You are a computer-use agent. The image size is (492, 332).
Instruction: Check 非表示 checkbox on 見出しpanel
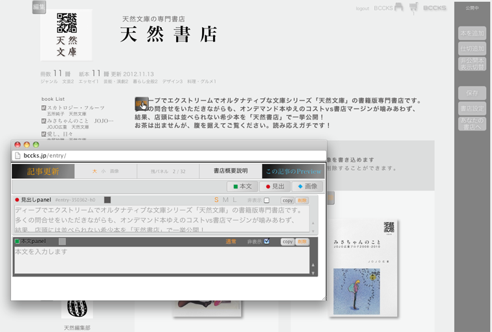coord(267,200)
